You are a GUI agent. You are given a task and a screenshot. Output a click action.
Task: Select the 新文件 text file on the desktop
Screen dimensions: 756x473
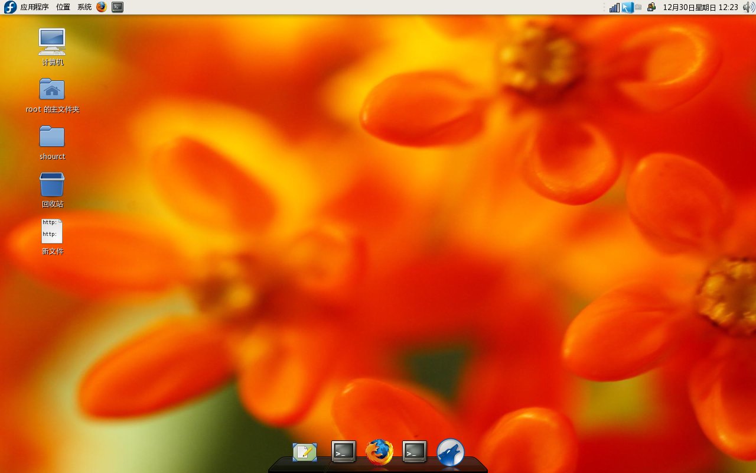(52, 232)
